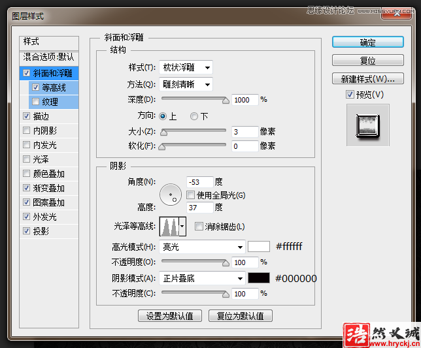Enable the 内发光 checkbox

[x=26, y=145]
